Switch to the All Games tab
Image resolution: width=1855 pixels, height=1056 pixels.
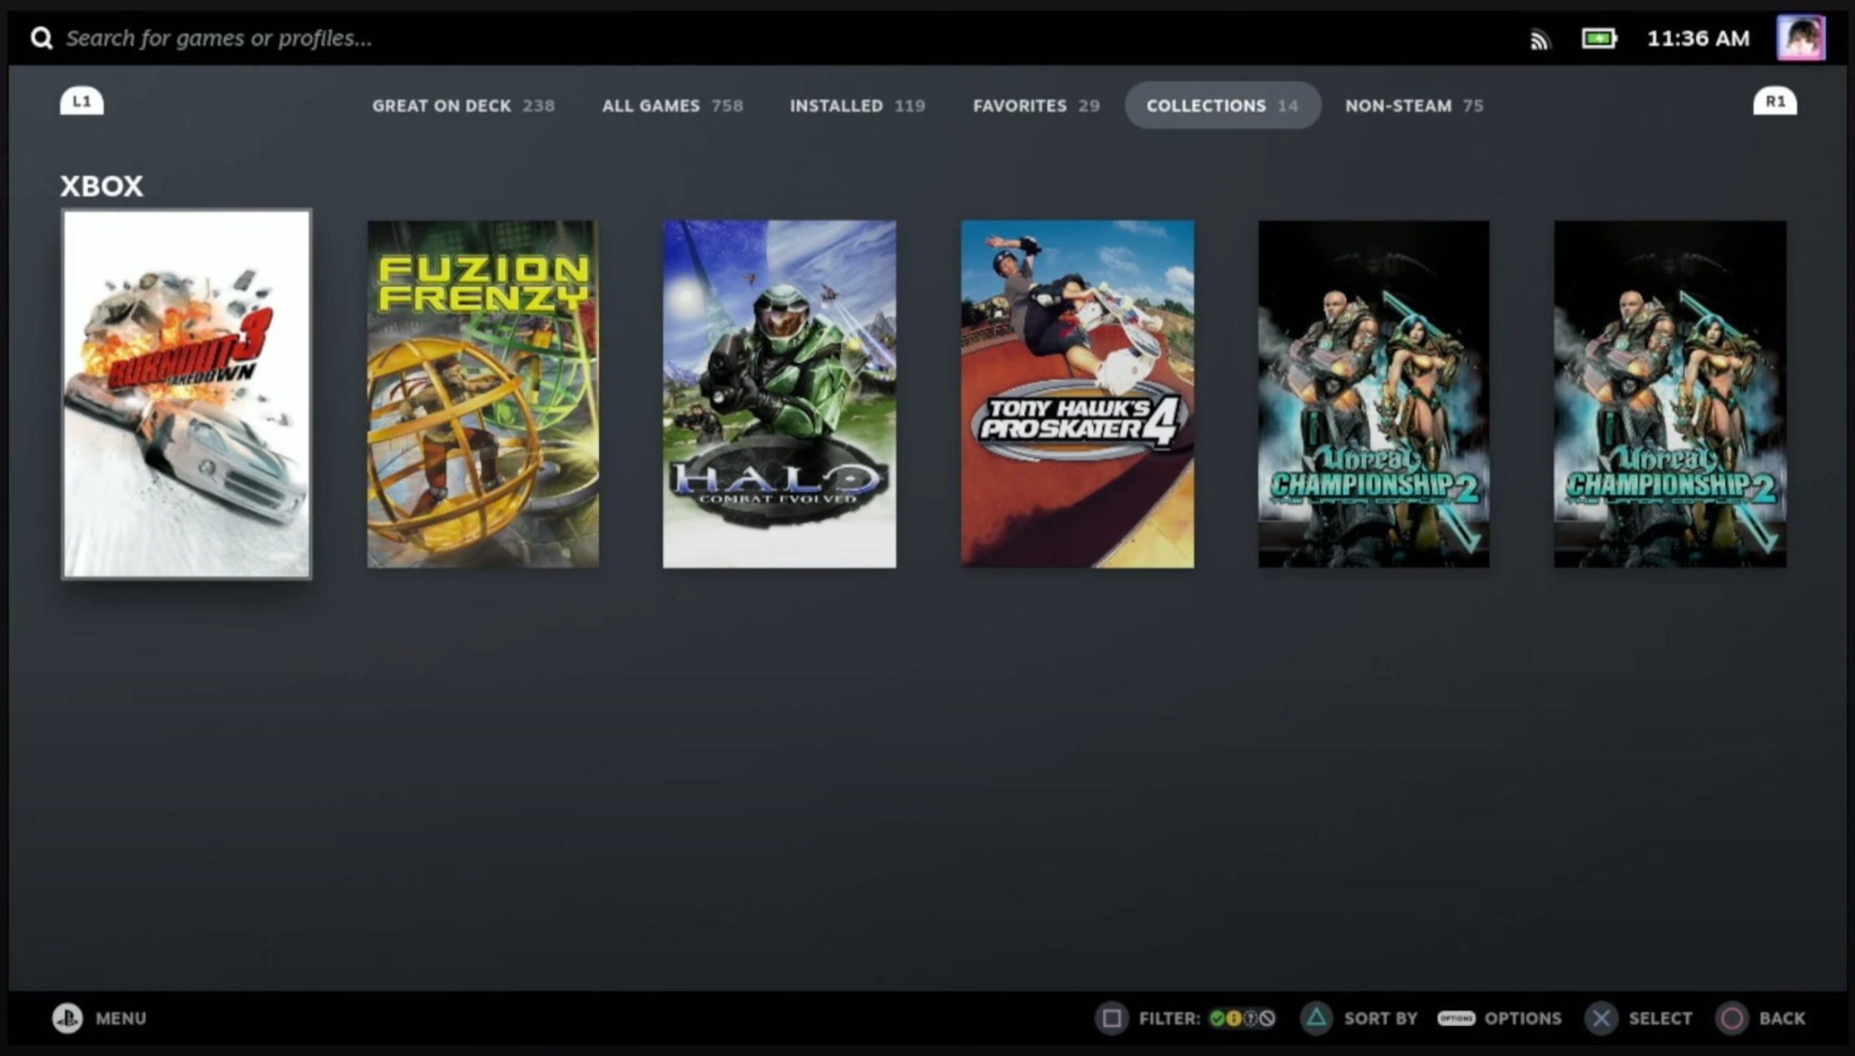[x=672, y=106]
